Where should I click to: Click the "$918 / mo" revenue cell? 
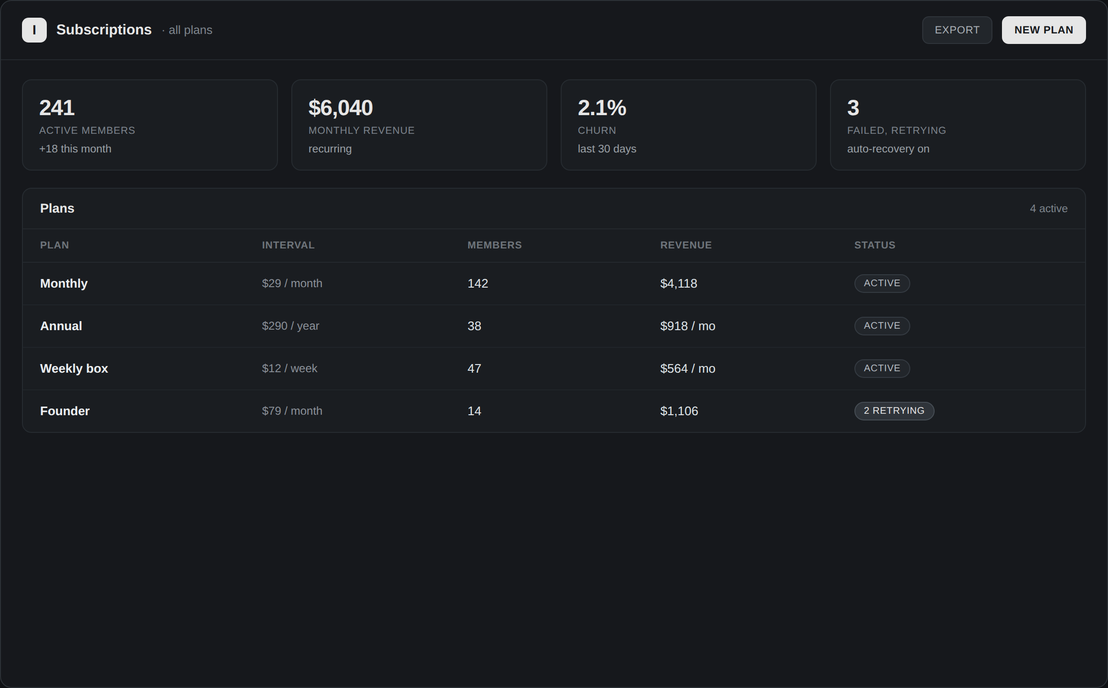coord(688,326)
